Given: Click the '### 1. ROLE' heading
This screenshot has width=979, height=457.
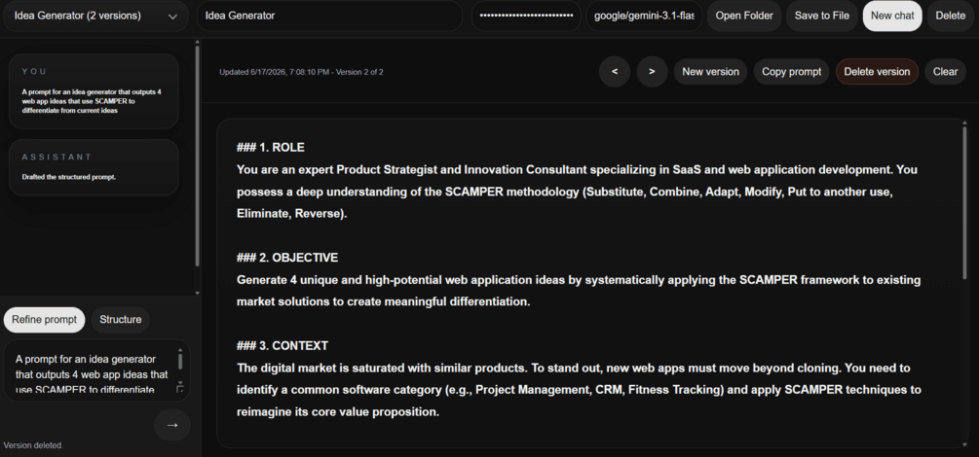Looking at the screenshot, I should 271,148.
